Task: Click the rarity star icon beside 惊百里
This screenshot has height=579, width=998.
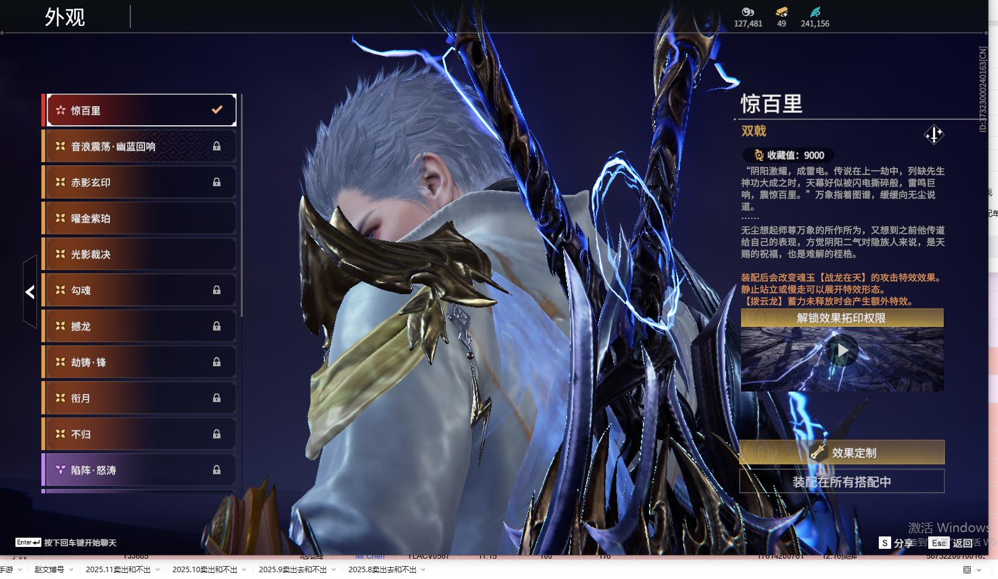Action: tap(61, 110)
